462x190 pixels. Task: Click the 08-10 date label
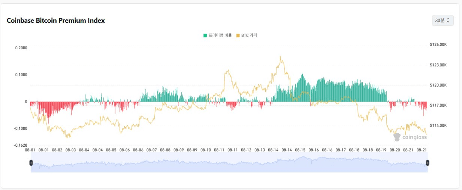(206, 150)
